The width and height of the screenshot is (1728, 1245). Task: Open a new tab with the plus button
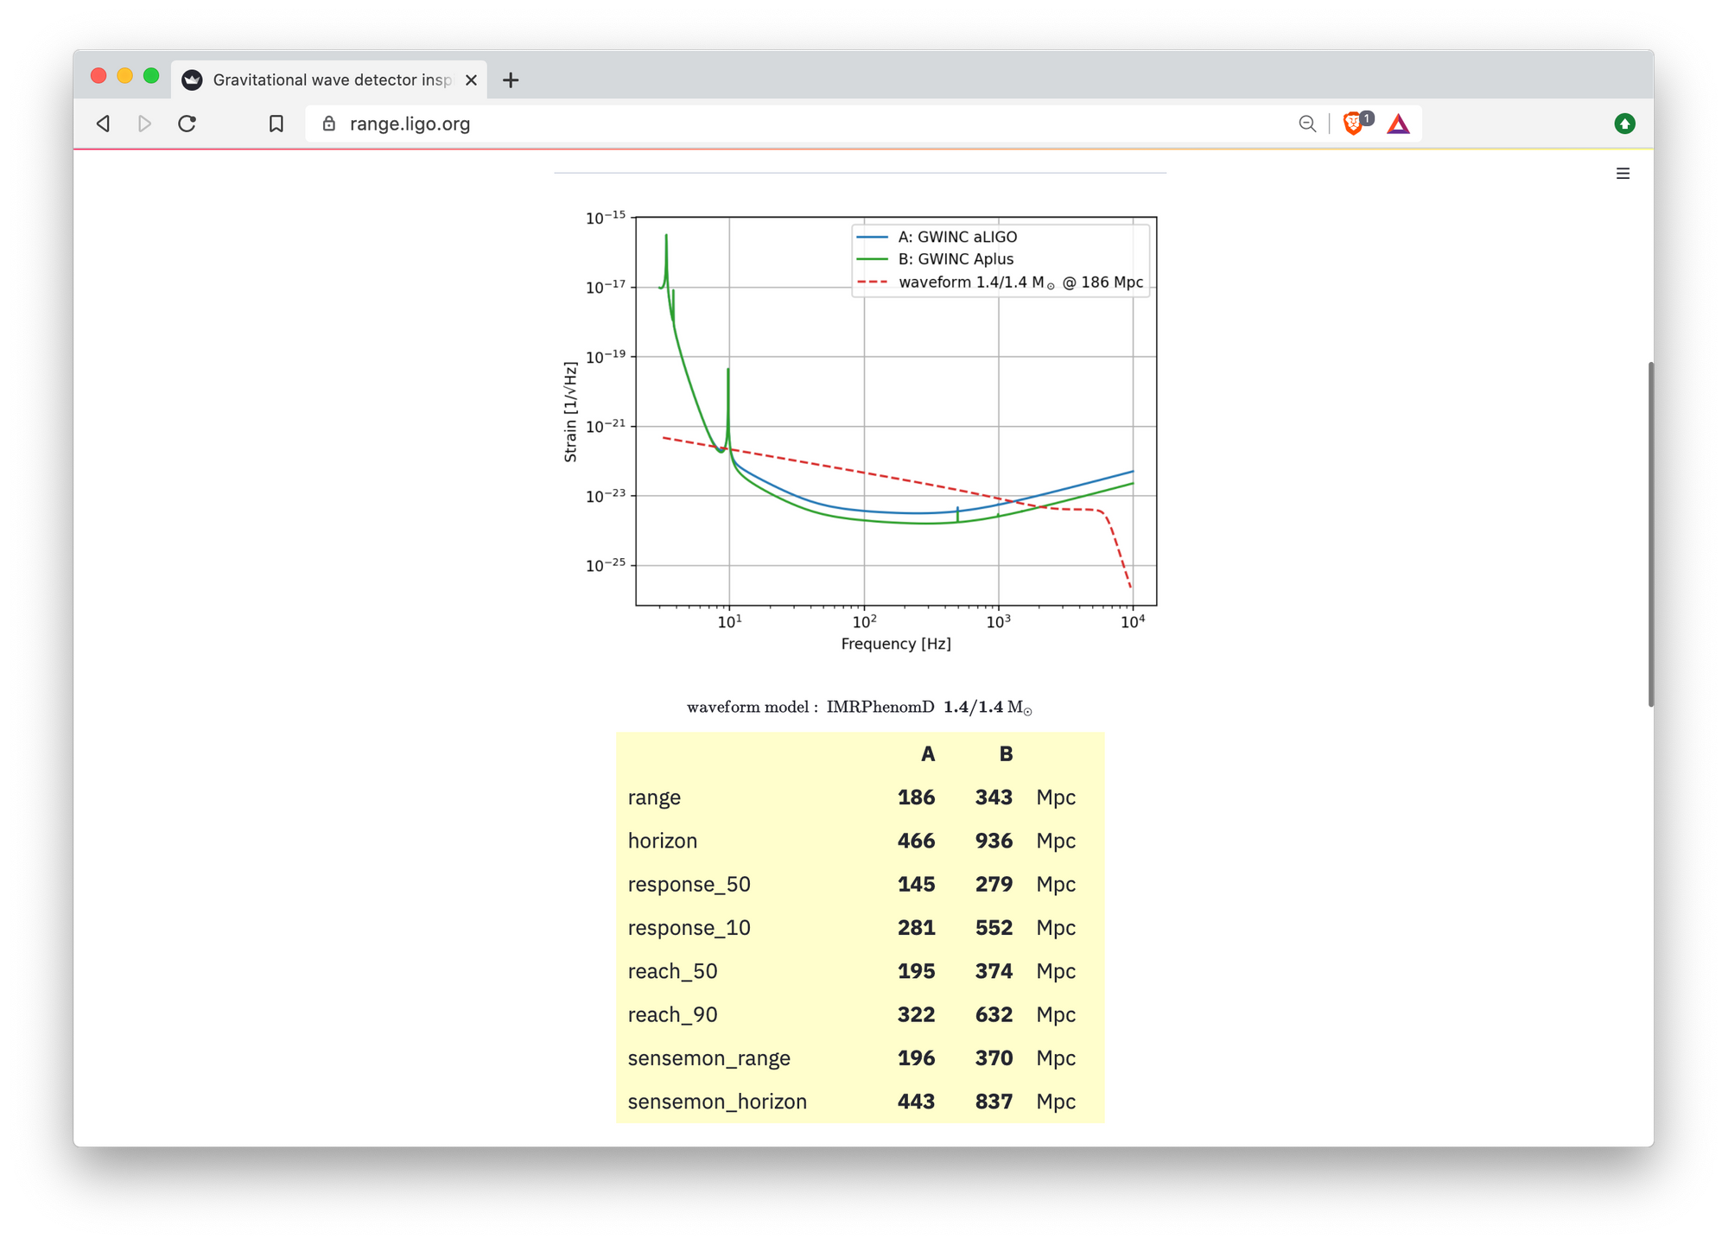(x=511, y=79)
